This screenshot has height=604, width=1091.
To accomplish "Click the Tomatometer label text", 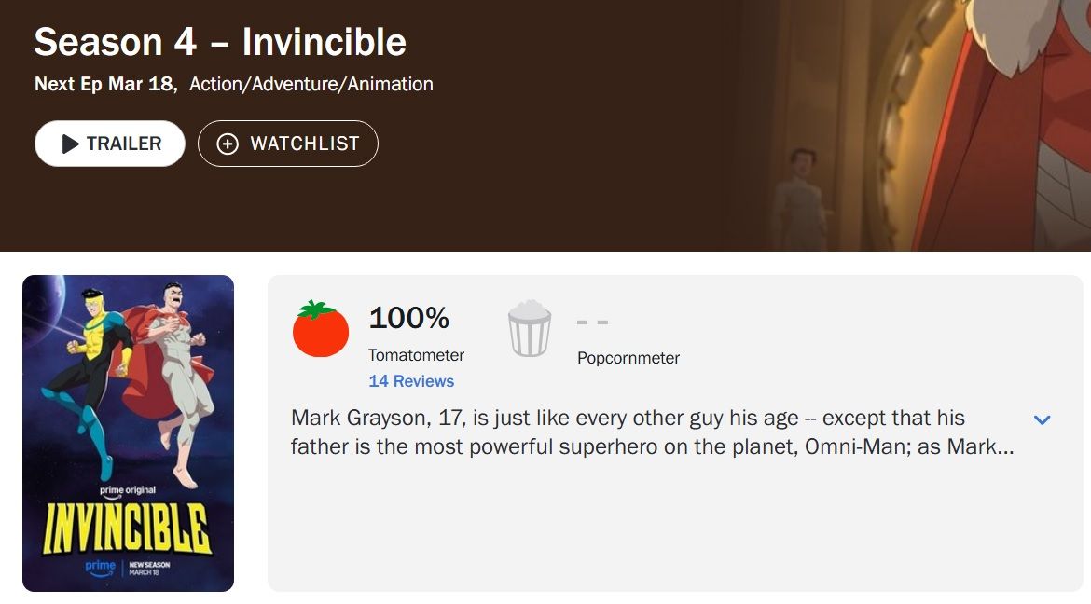I will point(416,355).
